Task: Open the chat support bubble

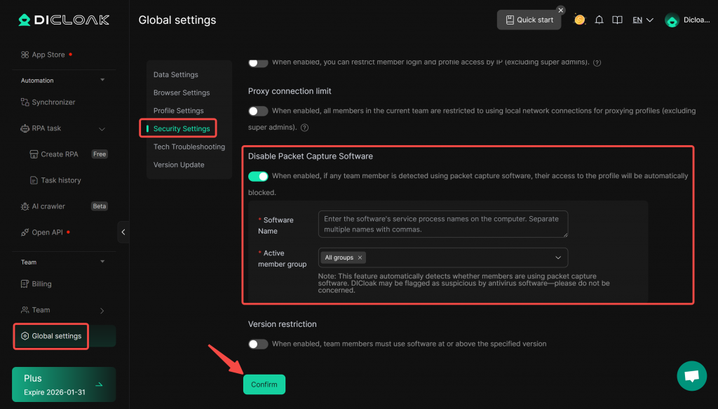Action: point(691,376)
